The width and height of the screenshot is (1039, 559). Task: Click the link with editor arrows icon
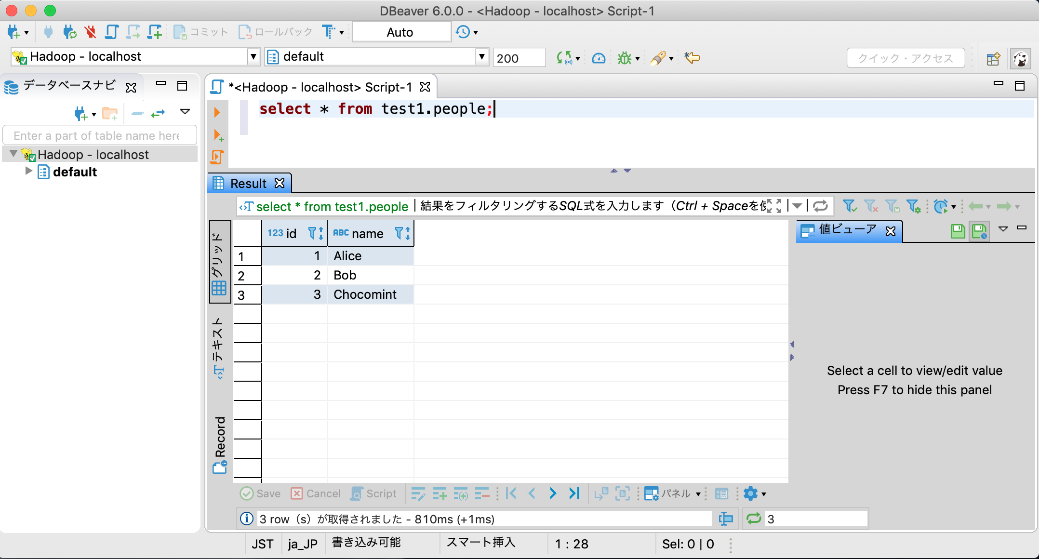coord(158,113)
